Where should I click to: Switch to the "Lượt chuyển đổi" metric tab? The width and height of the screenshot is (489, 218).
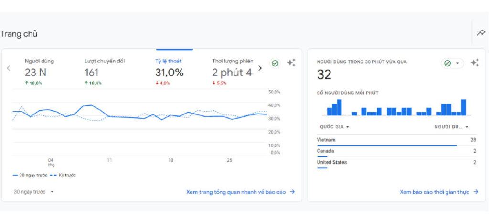tap(105, 71)
